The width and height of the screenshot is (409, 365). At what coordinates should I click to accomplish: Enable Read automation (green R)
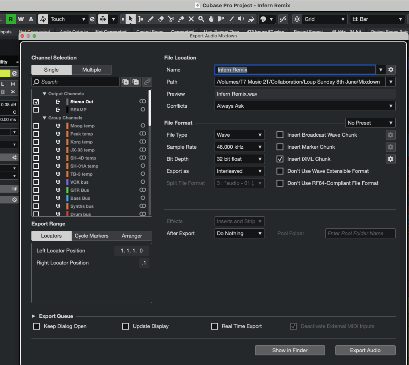[11, 19]
